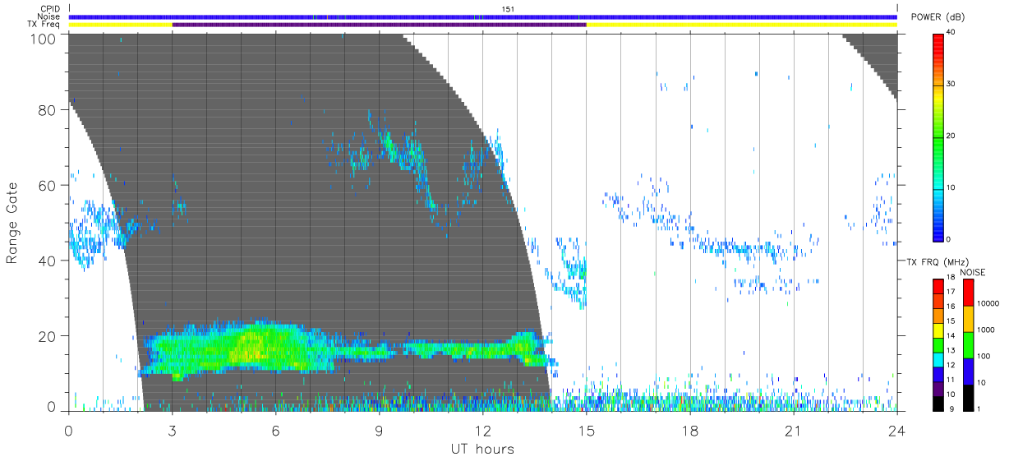The image size is (1009, 466).
Task: Click the 60 tick on Range Gate axis
Action: (46, 186)
